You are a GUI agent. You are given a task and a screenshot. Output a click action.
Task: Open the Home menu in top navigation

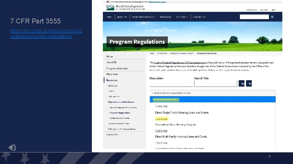[109, 17]
